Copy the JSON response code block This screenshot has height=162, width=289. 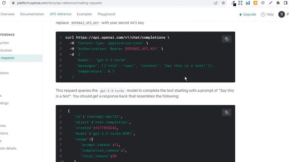point(227,112)
